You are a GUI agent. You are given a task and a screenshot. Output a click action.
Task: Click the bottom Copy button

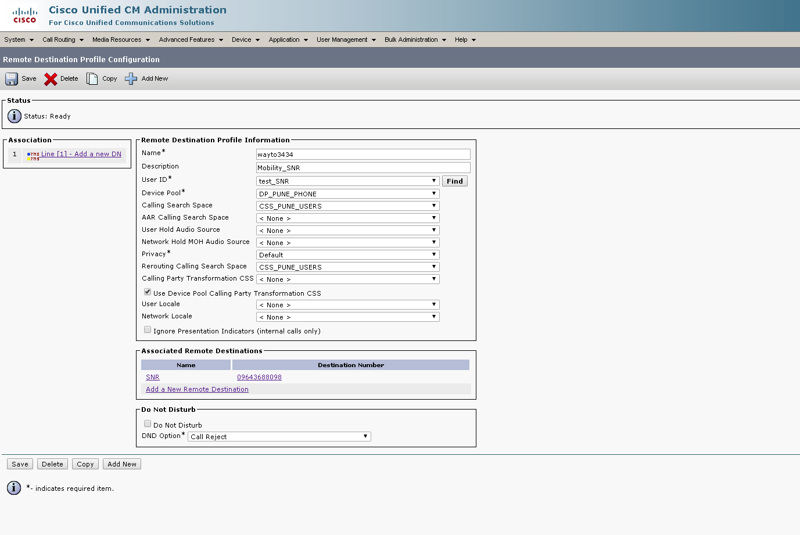coord(85,464)
